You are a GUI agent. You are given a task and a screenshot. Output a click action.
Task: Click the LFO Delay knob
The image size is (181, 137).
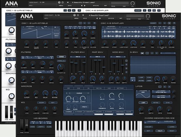(x=142, y=109)
